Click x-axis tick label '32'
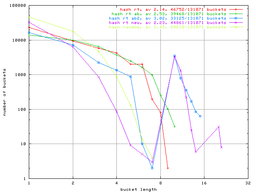Image resolution: width=256 pixels, height=192 pixels. tap(248, 183)
